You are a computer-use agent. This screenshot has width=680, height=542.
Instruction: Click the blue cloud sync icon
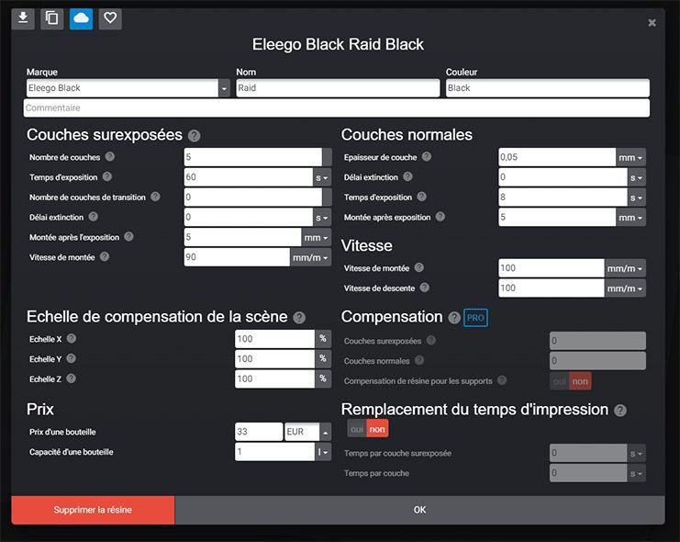tap(81, 18)
